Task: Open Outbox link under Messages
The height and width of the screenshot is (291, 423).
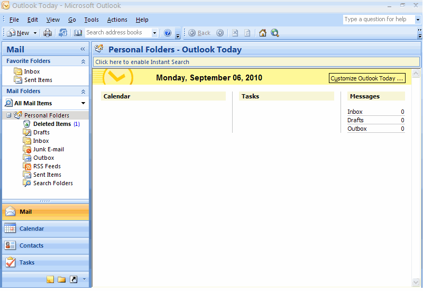Action: (x=357, y=129)
